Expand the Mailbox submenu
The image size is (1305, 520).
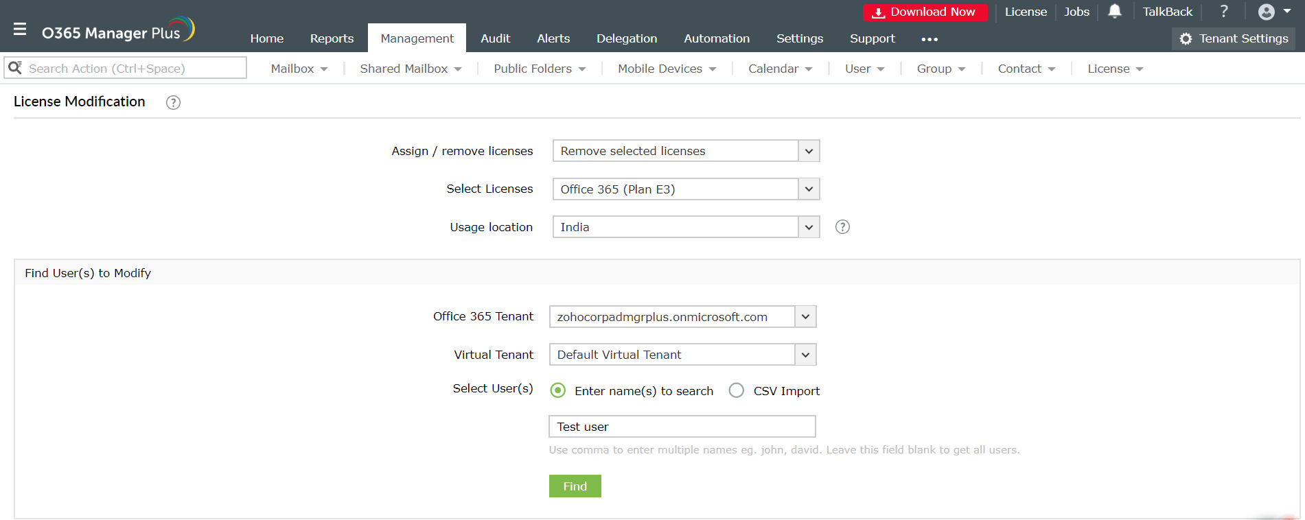pyautogui.click(x=299, y=69)
